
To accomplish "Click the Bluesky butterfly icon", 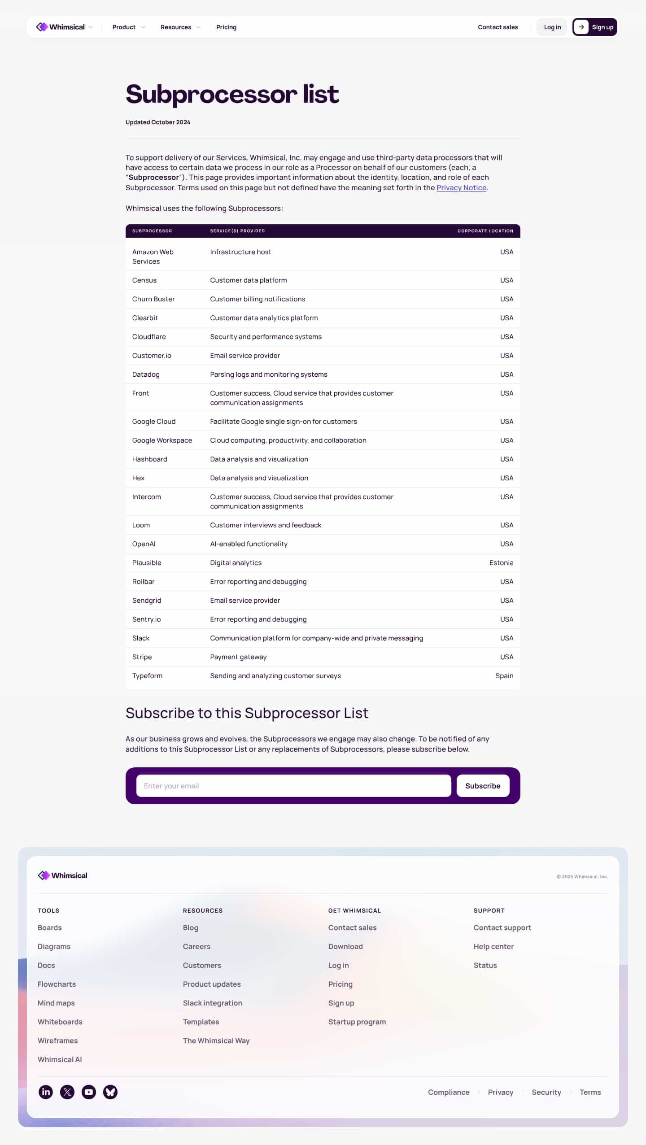I will pyautogui.click(x=110, y=1092).
